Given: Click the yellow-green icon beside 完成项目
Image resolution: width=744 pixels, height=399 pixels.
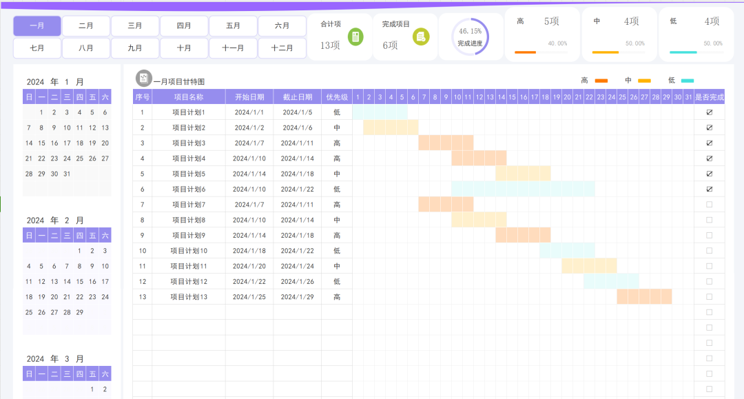Looking at the screenshot, I should point(420,37).
